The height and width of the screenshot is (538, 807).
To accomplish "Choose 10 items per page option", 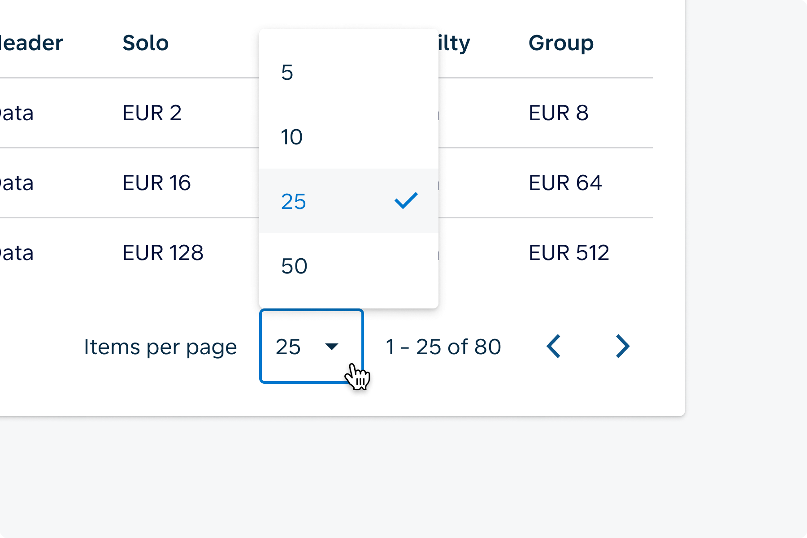I will 348,137.
